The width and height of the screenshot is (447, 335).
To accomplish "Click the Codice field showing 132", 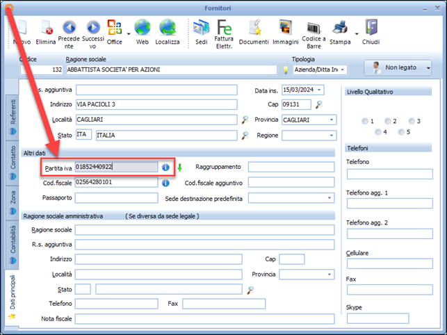I will click(42, 70).
